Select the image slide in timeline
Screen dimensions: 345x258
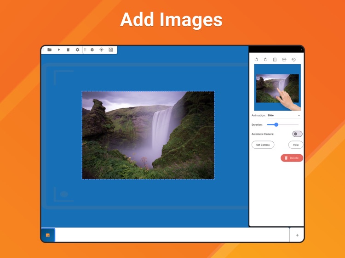(48, 235)
